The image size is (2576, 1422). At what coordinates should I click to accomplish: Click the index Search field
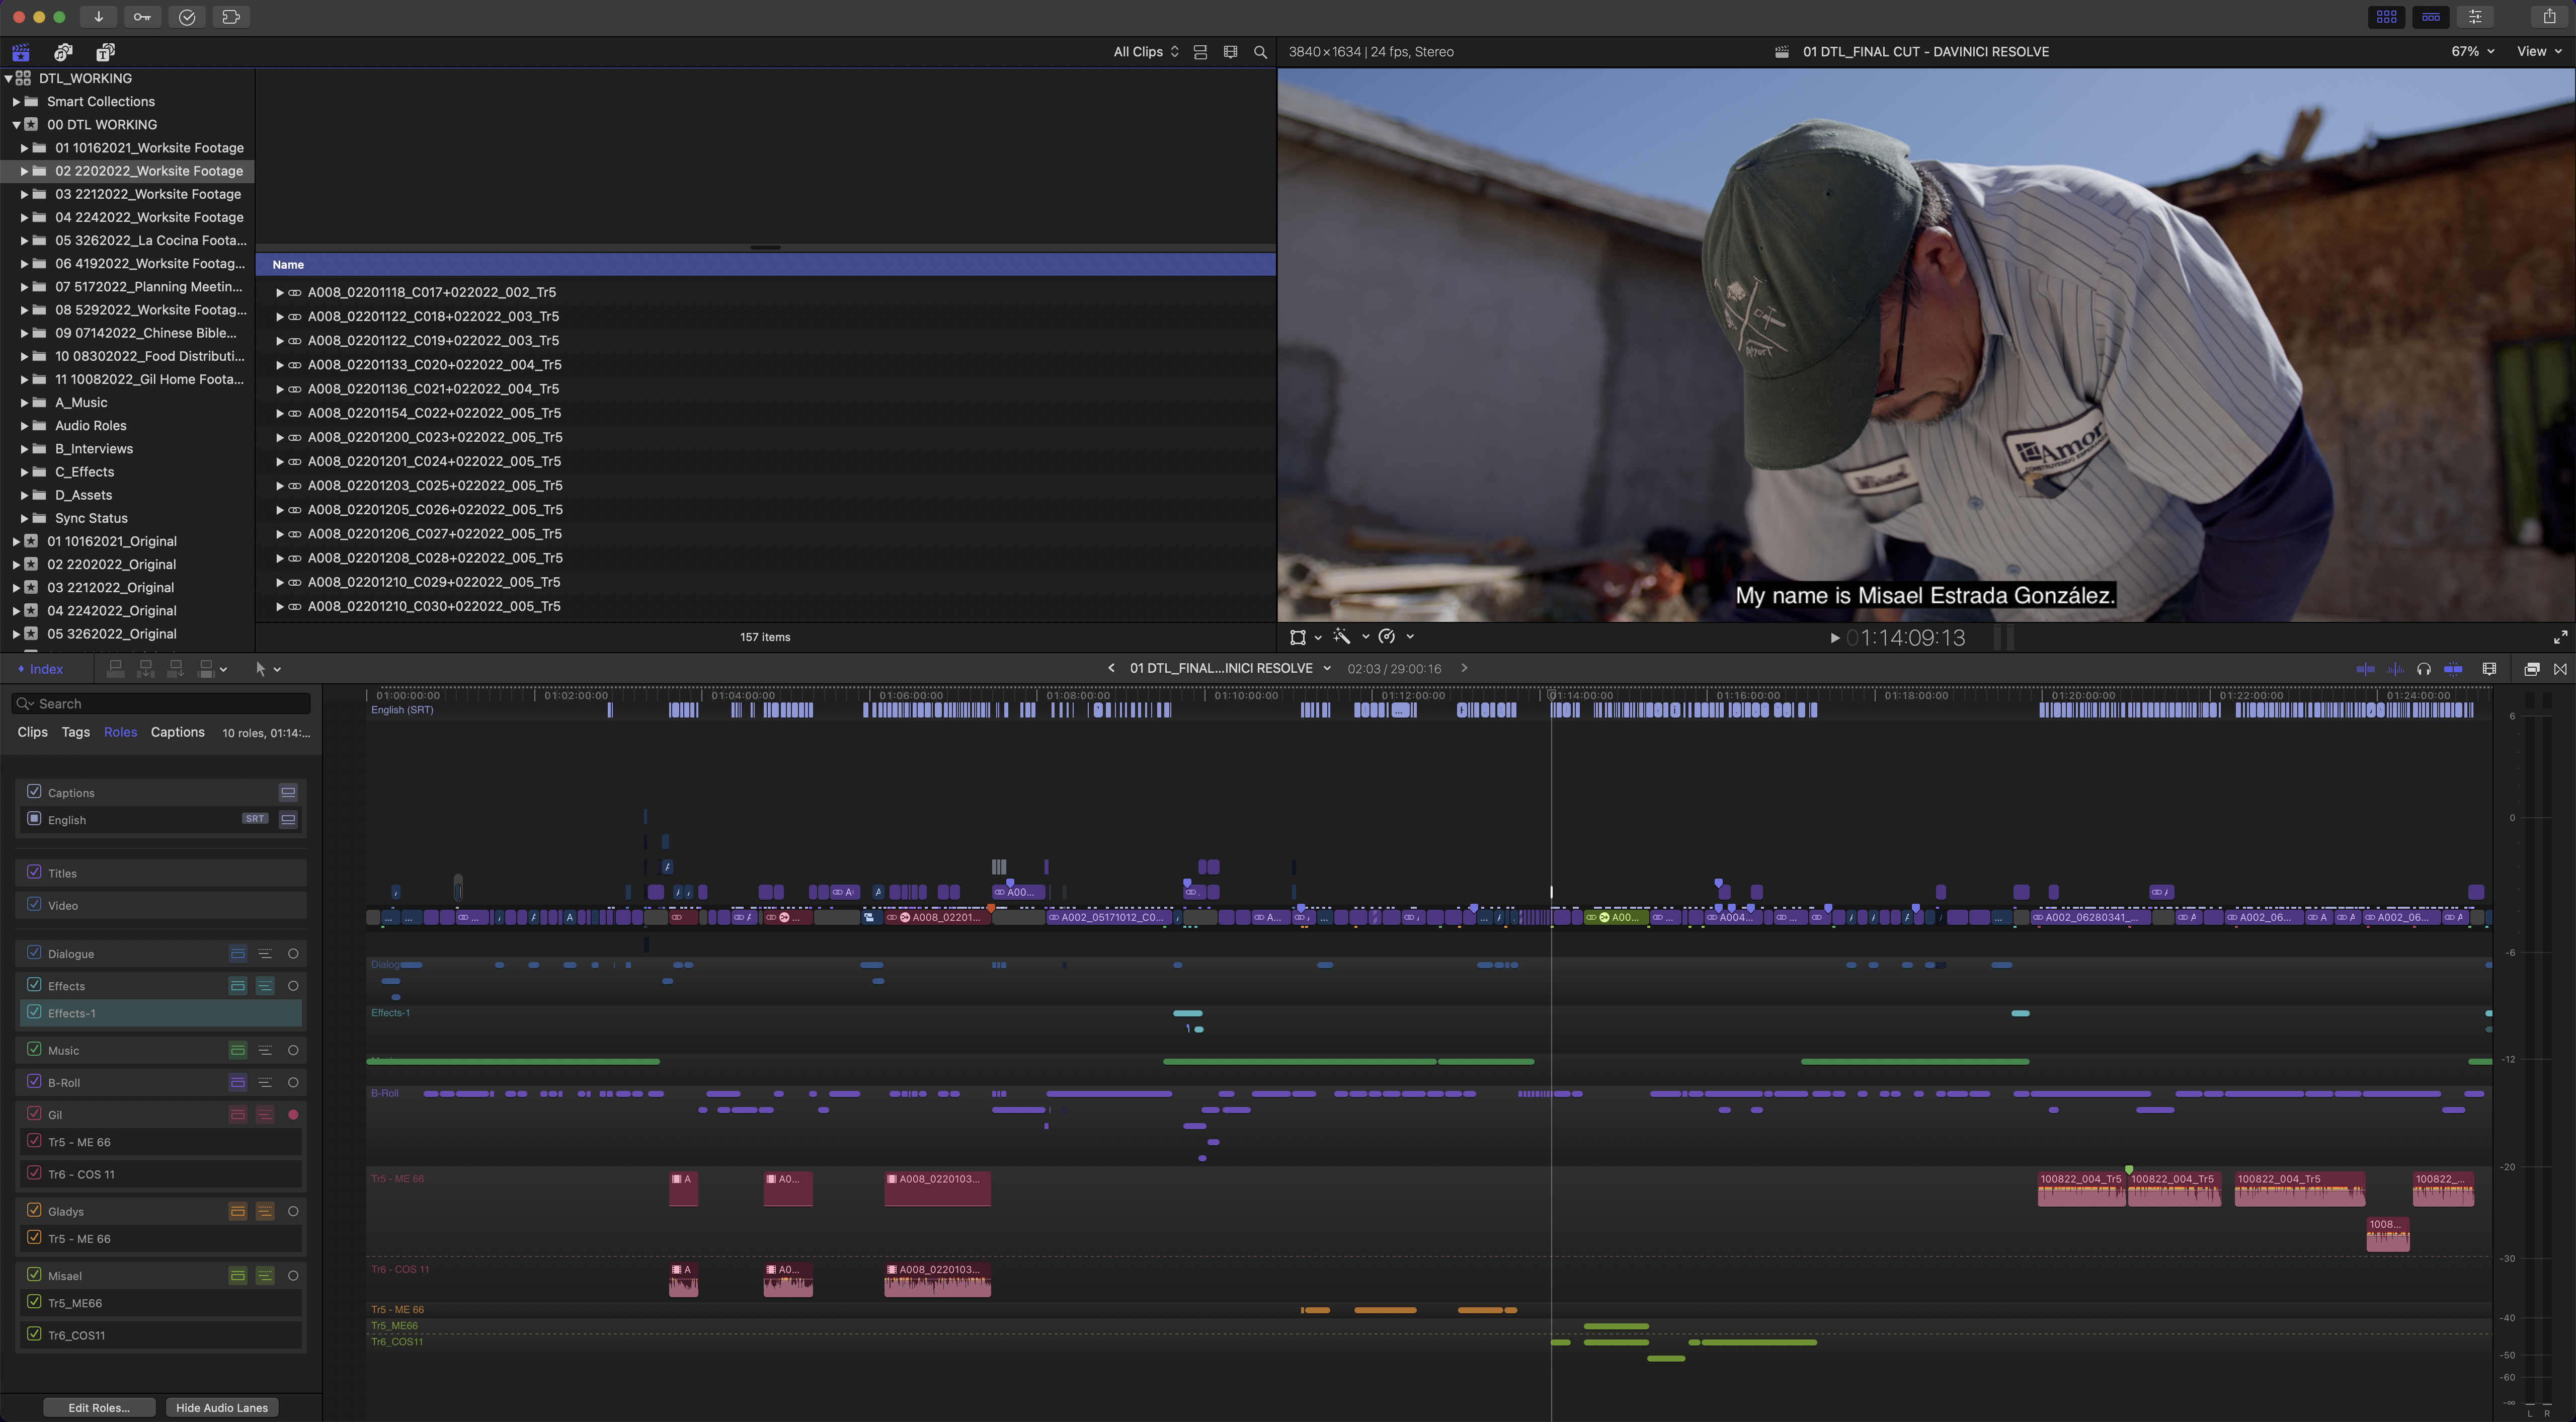[x=161, y=704]
